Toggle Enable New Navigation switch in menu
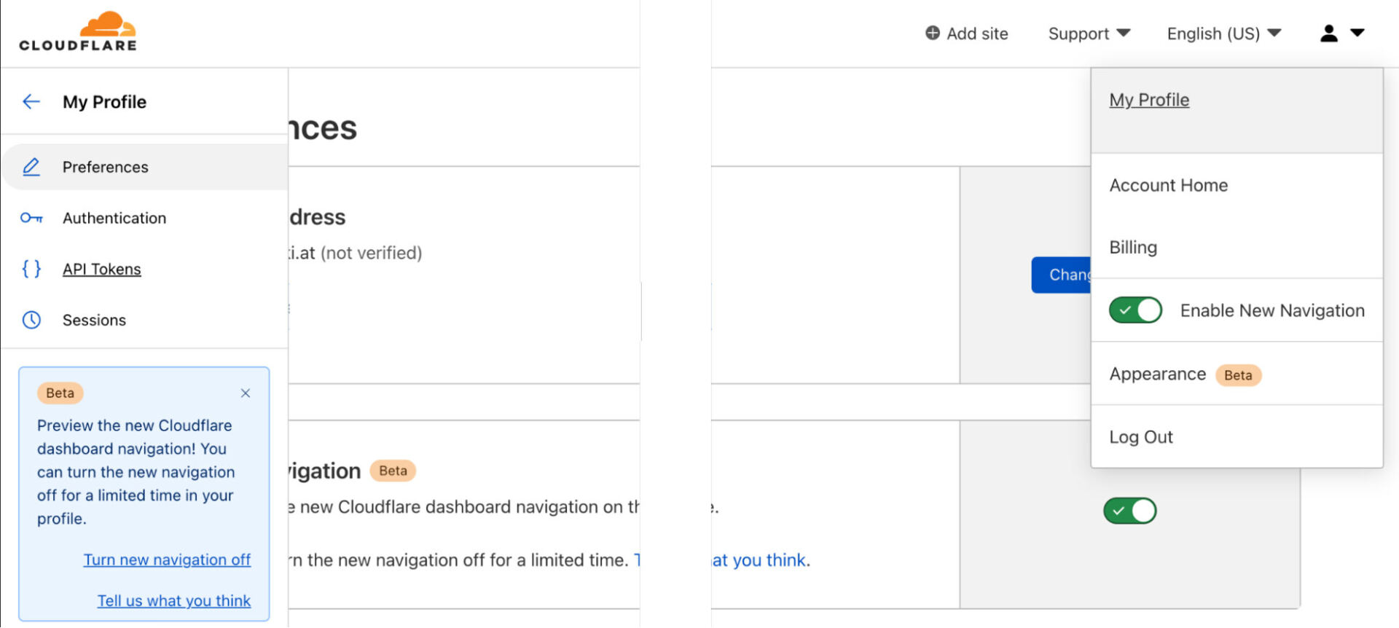Screen dimensions: 1399x628 click(x=1135, y=310)
